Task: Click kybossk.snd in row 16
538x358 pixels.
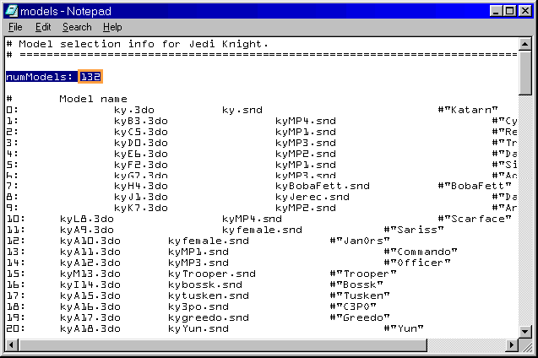Action: tap(205, 285)
